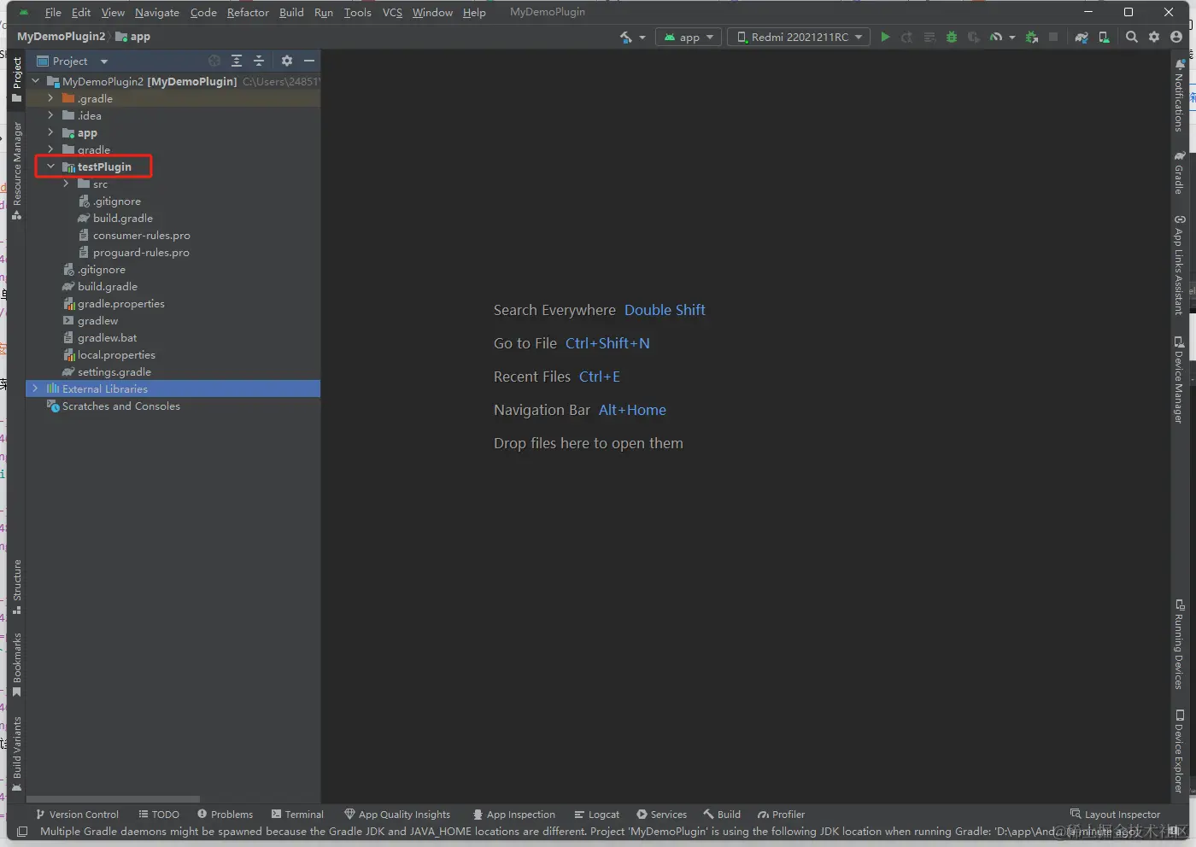This screenshot has width=1196, height=847.
Task: Select settings.gradle file in tree
Action: coord(114,371)
